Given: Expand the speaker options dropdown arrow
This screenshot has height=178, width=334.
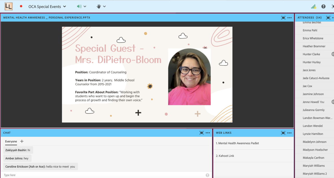Looking at the screenshot, I should pyautogui.click(x=85, y=7).
